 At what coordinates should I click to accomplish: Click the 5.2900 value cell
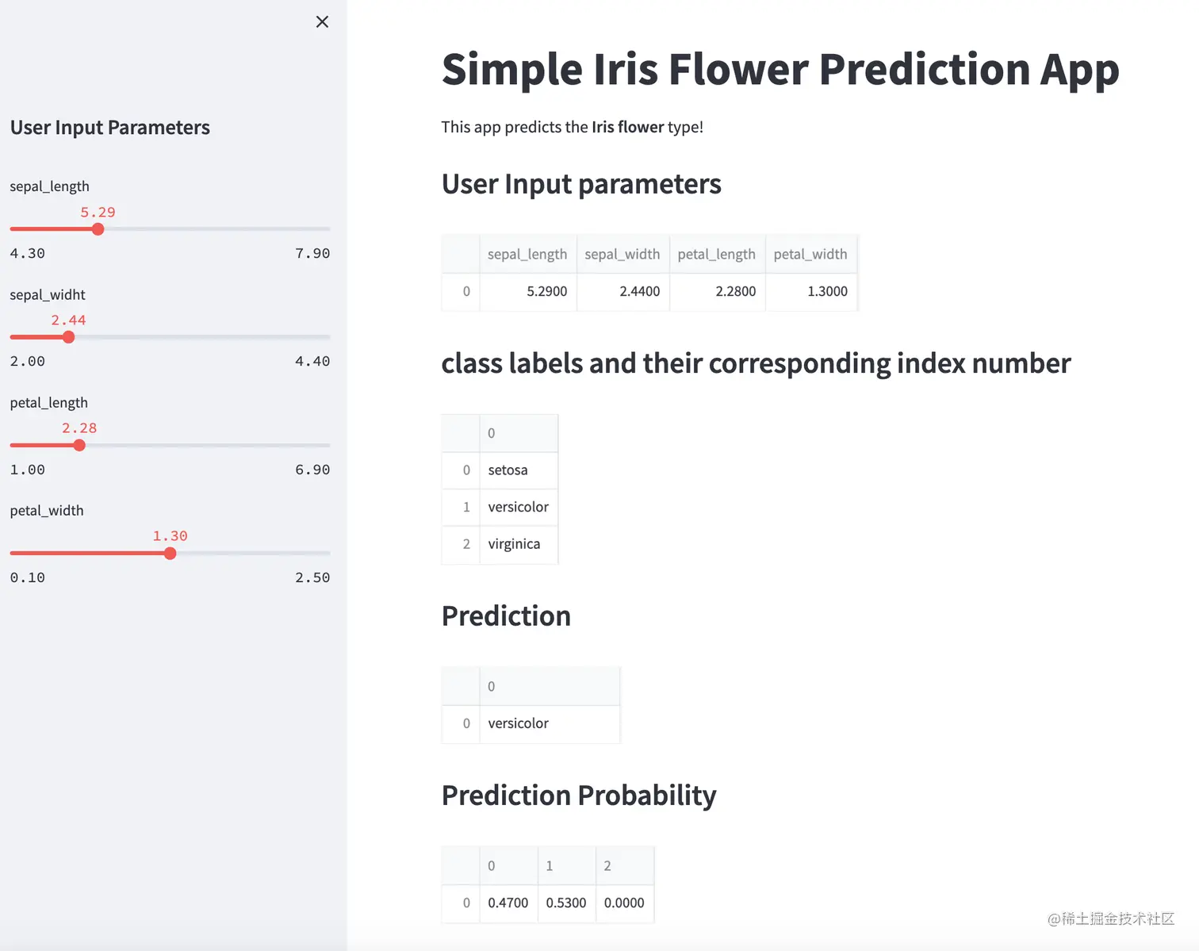click(547, 291)
